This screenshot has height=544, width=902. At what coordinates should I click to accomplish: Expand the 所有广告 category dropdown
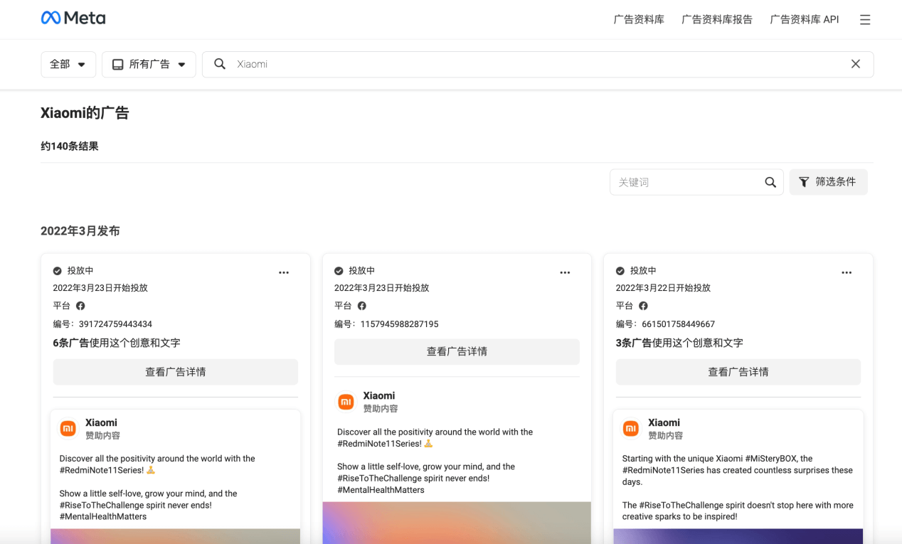[149, 64]
